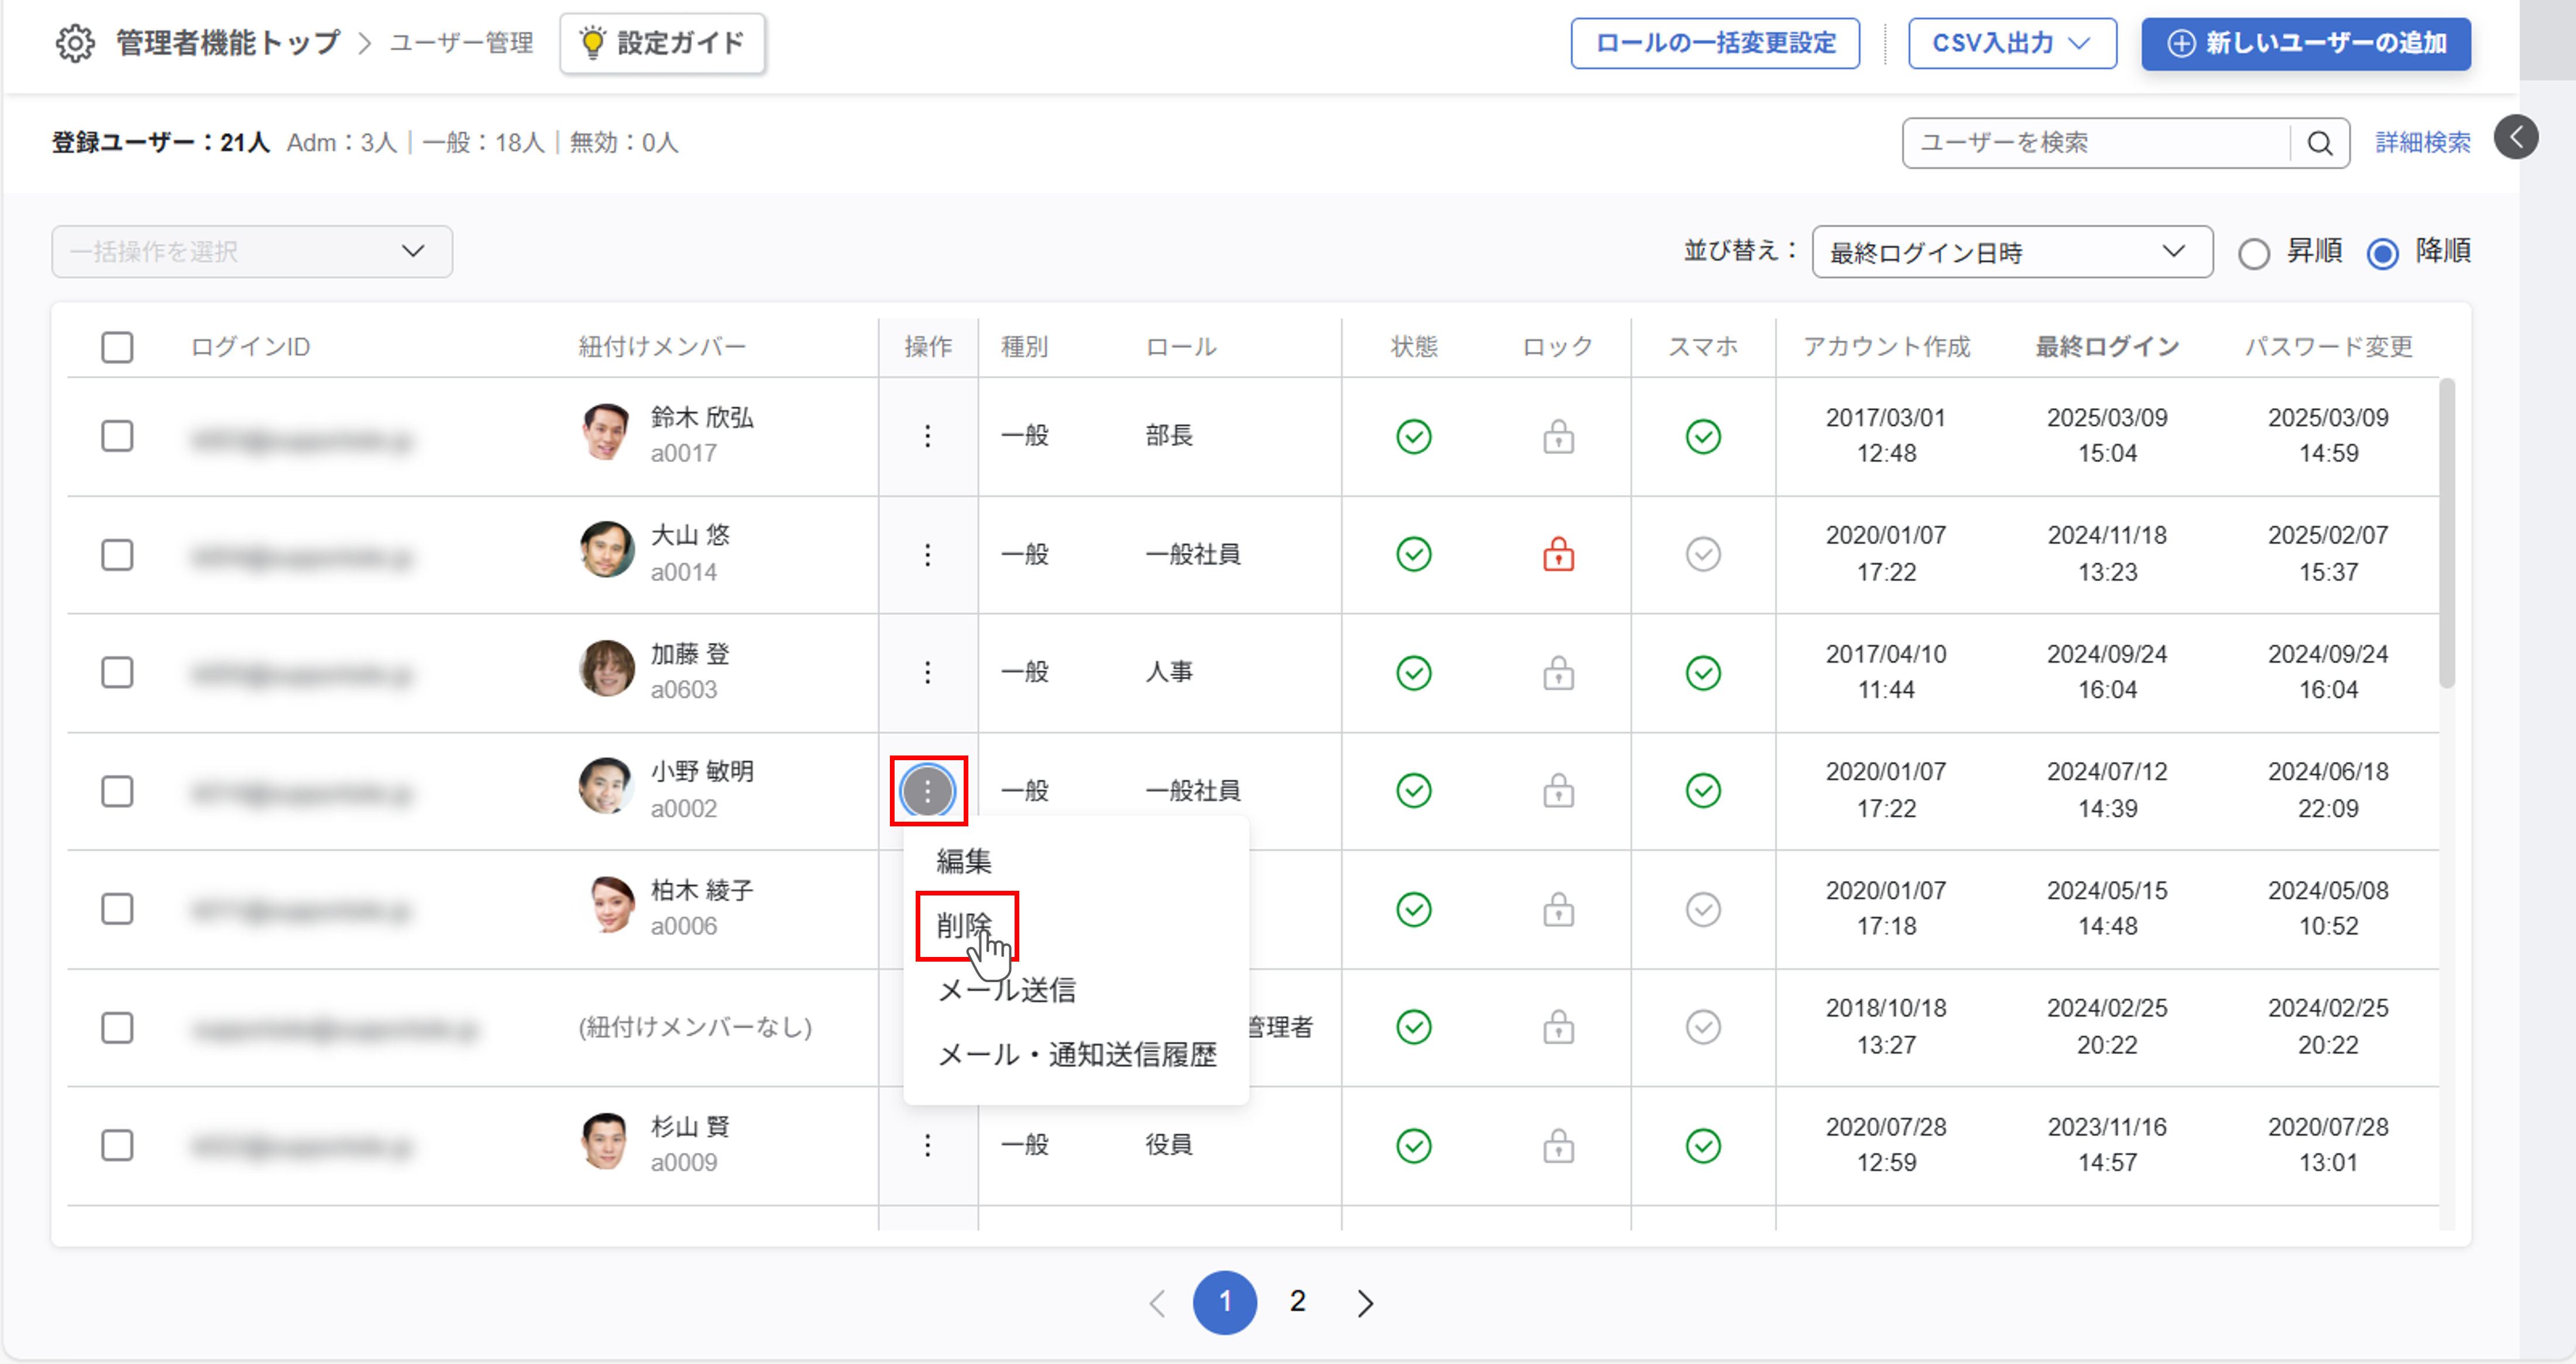The image size is (2576, 1364).
Task: Click the ユーザーを検索 input field
Action: pyautogui.click(x=2095, y=143)
